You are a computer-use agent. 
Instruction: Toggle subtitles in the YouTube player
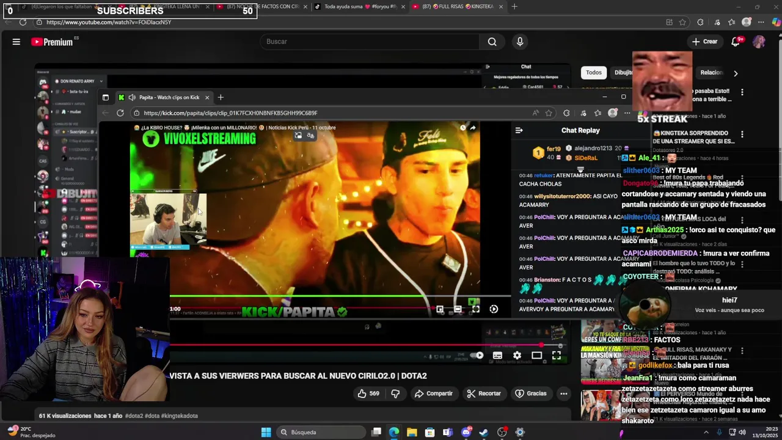pyautogui.click(x=497, y=355)
